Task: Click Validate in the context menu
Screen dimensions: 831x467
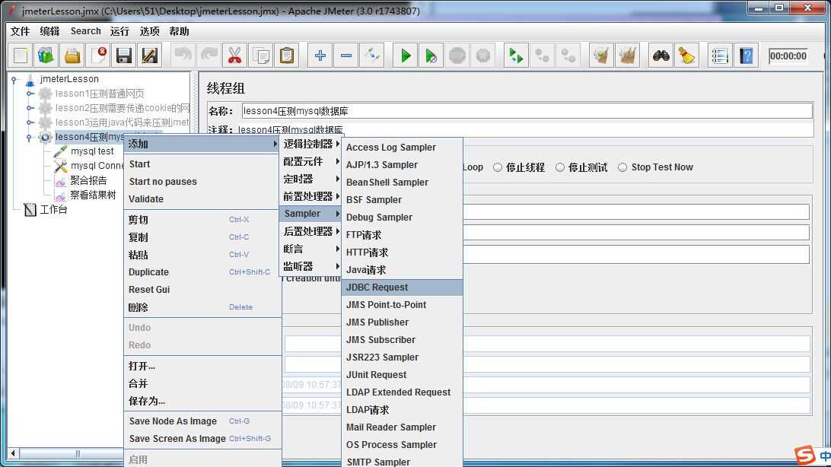Action: [x=202, y=199]
